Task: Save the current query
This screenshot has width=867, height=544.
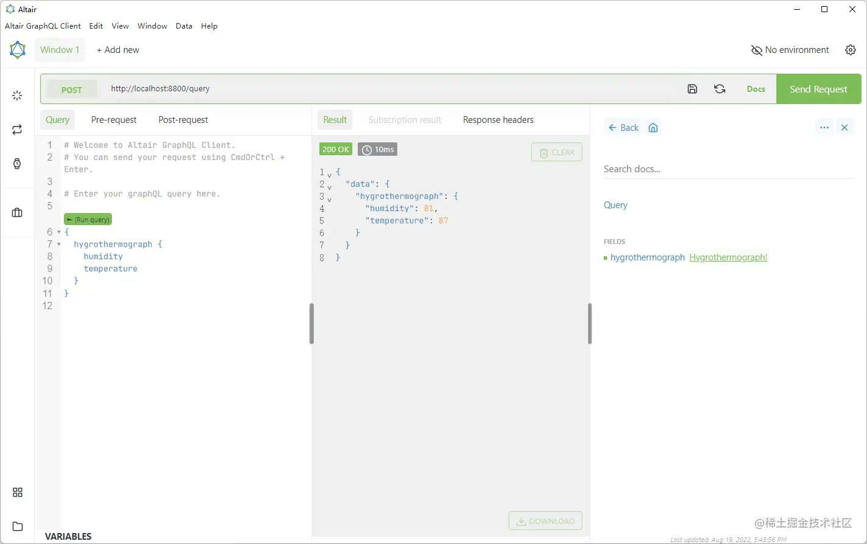Action: [x=692, y=88]
